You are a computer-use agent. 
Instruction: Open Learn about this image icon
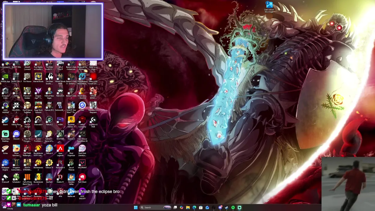point(269,7)
